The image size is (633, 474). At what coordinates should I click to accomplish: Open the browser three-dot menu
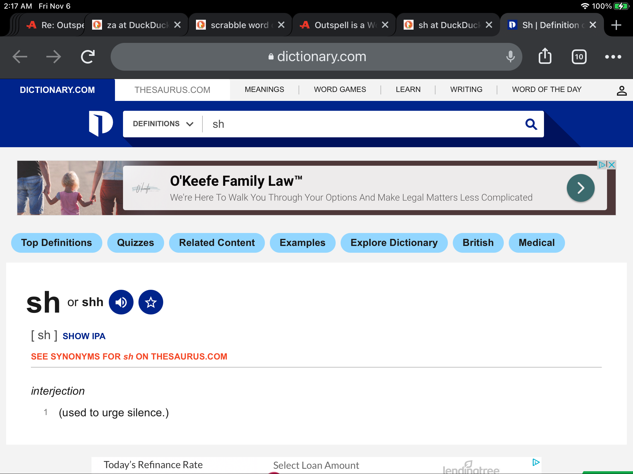[x=613, y=57]
